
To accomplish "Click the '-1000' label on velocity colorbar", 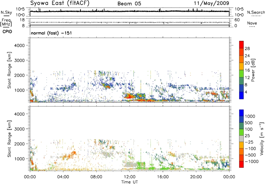I will tap(251, 161).
